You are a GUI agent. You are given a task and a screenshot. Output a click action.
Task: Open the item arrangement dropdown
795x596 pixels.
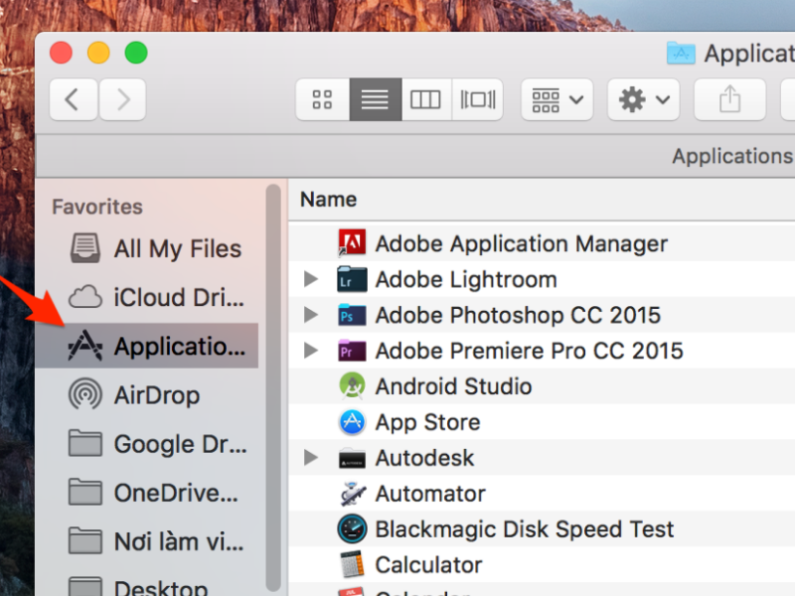[556, 99]
